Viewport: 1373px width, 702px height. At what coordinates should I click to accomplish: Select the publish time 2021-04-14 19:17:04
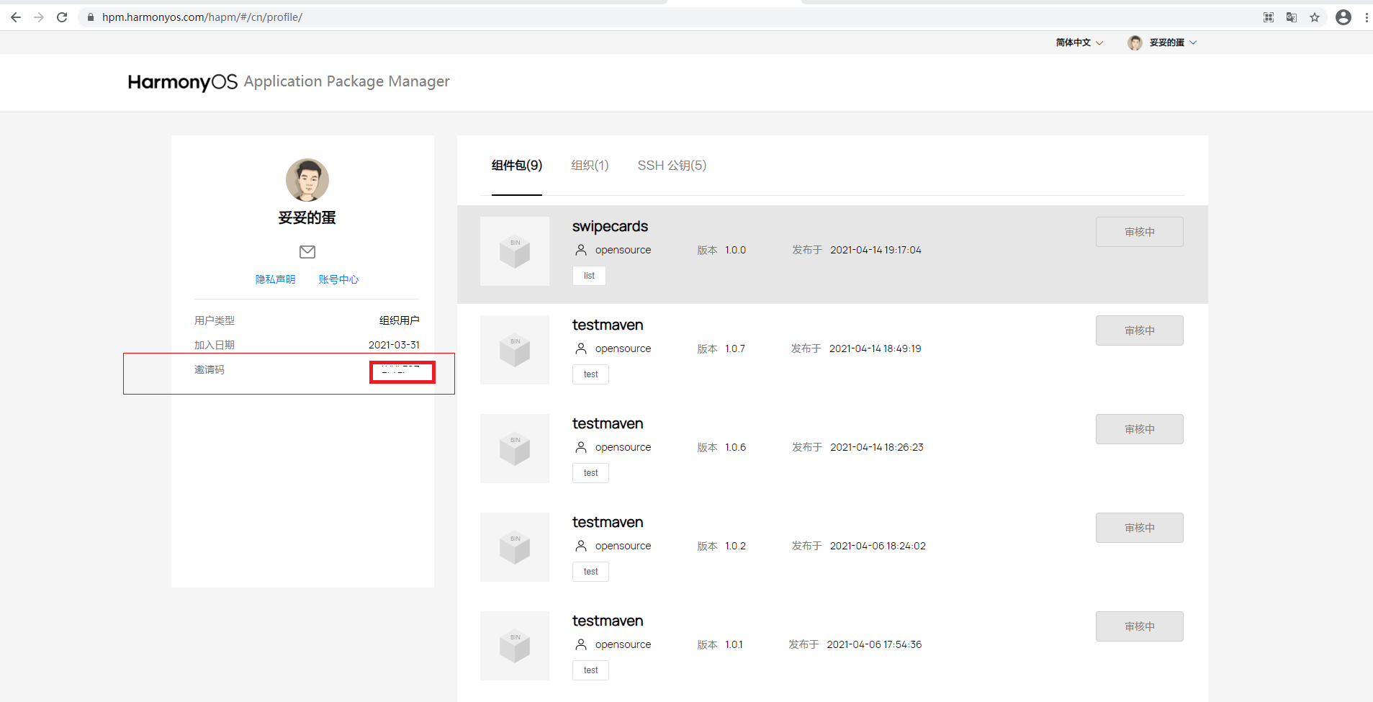875,250
